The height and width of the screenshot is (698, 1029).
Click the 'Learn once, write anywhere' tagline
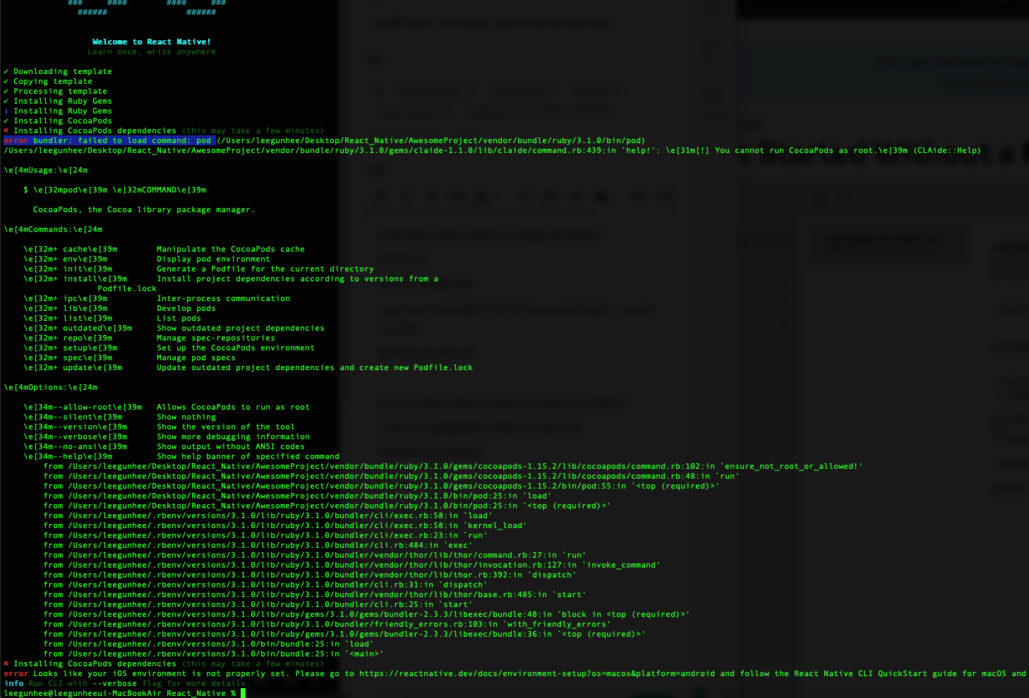(152, 52)
